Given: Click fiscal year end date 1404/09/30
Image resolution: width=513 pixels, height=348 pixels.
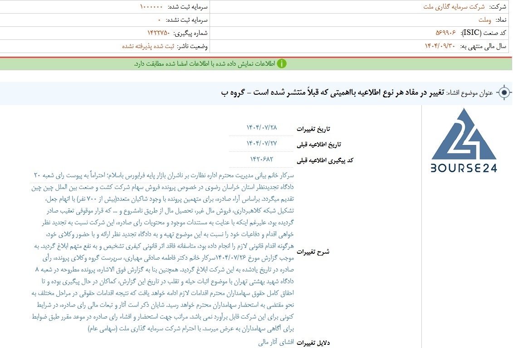Looking at the screenshot, I should tap(440, 46).
